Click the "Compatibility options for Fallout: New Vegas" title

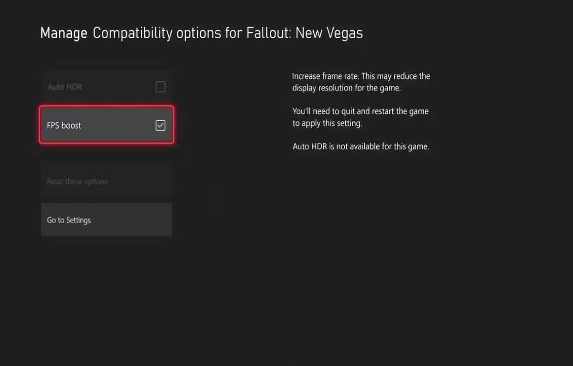(x=228, y=33)
